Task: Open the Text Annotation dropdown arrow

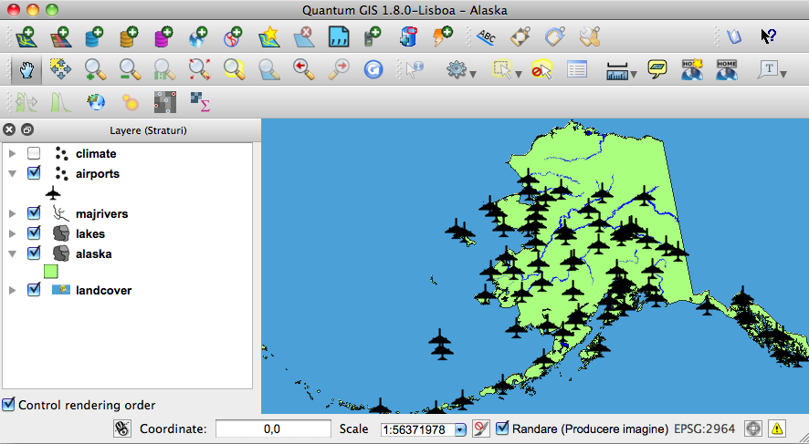Action: point(783,74)
